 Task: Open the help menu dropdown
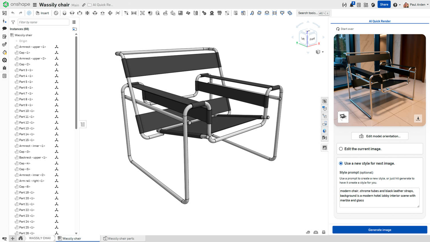pyautogui.click(x=396, y=5)
